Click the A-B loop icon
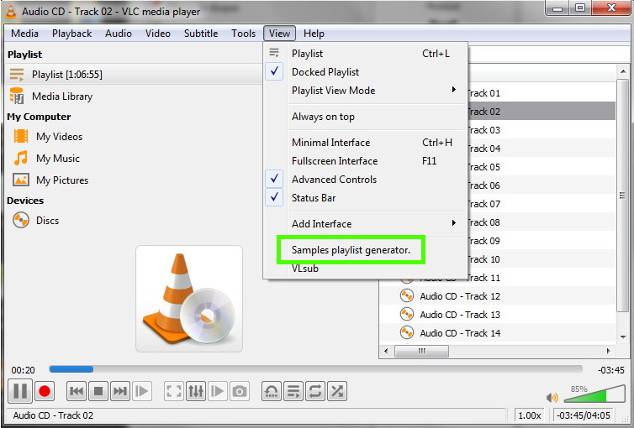Image resolution: width=634 pixels, height=428 pixels. tap(272, 391)
